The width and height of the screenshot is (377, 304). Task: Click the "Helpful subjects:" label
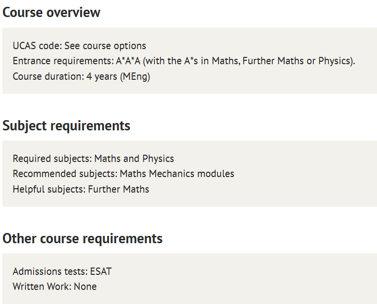(49, 189)
